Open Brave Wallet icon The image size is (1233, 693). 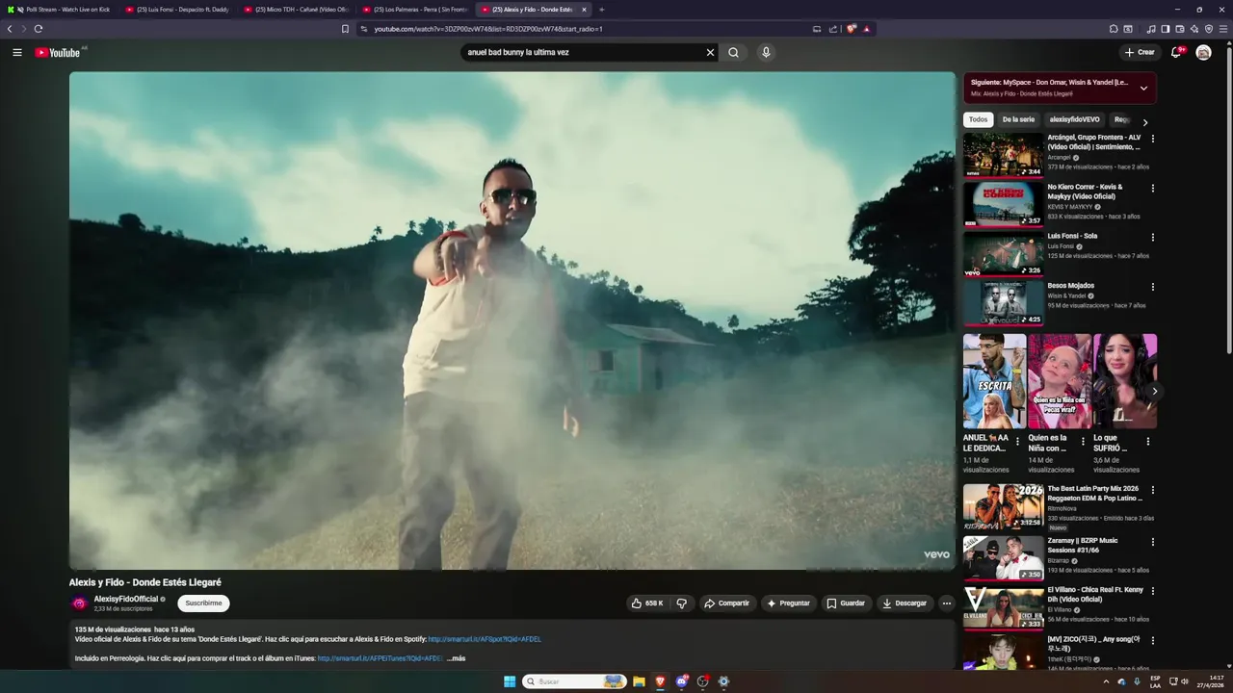[x=1179, y=29]
